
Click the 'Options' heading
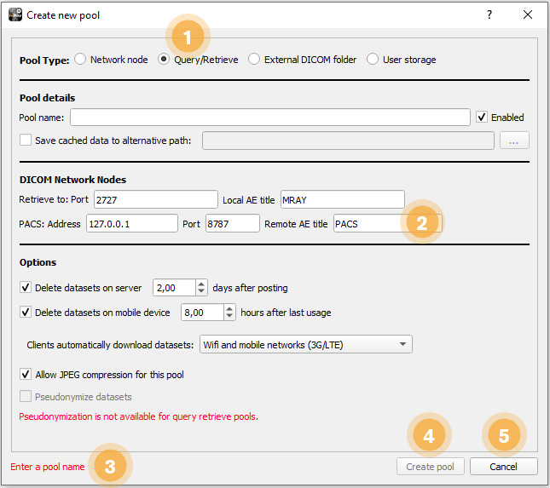38,262
